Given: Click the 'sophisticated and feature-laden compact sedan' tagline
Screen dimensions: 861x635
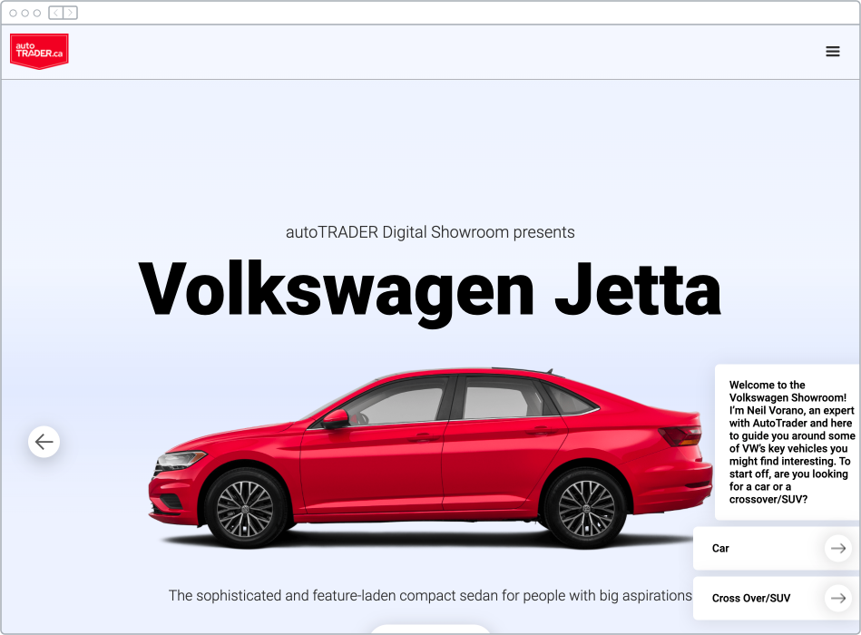Looking at the screenshot, I should (x=430, y=595).
